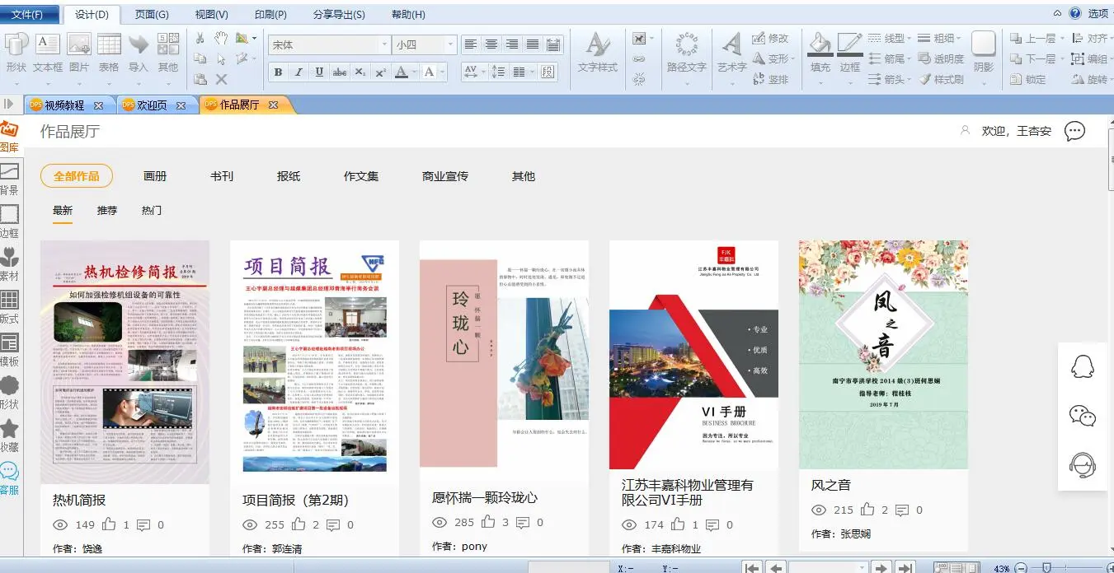Filter works by Newspaper category

point(289,176)
